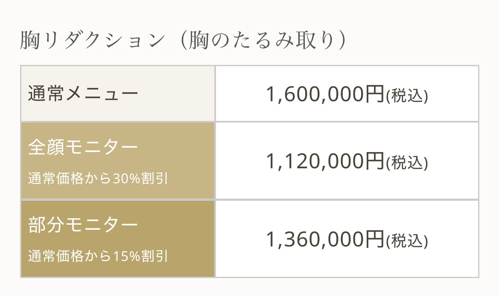Click the 割引 text under 全顔モニター

(x=154, y=179)
